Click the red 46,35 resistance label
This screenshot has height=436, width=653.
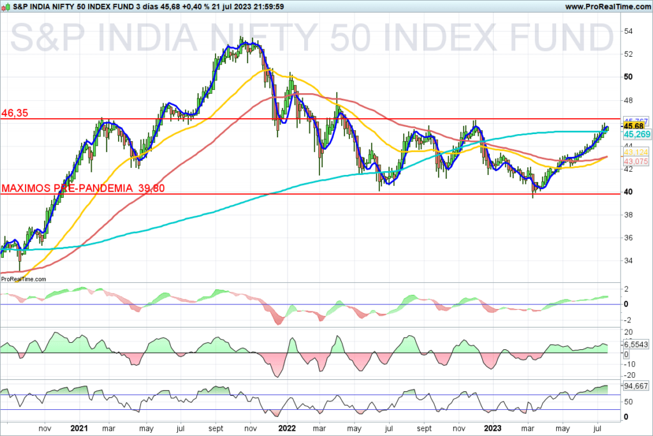click(x=15, y=113)
